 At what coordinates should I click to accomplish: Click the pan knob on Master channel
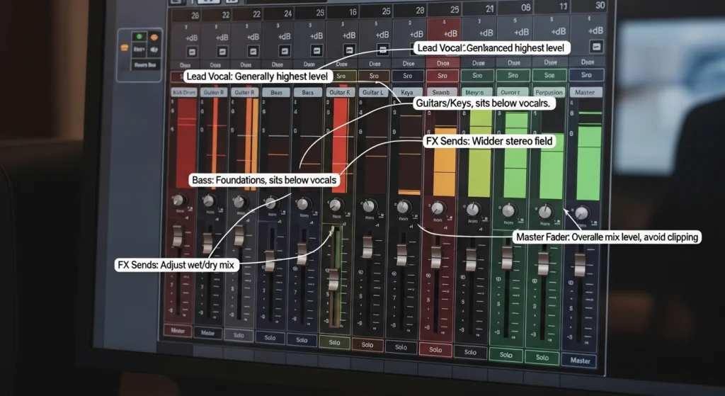(582, 213)
